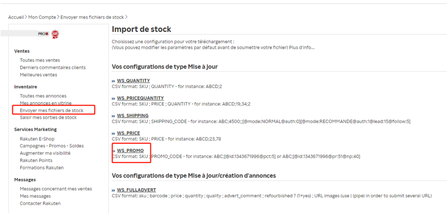
Task: Click the arrows icon before WS_SHIPPING
Action: [113, 116]
